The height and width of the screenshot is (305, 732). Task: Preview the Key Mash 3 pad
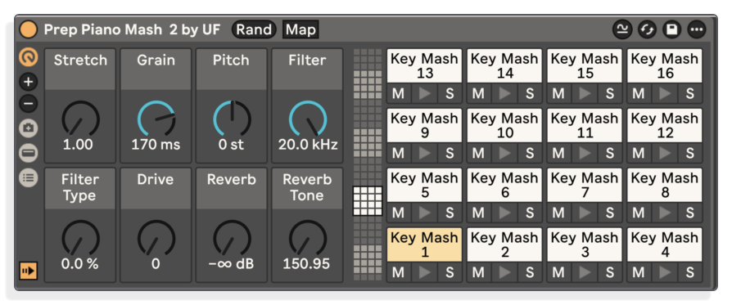tap(585, 272)
